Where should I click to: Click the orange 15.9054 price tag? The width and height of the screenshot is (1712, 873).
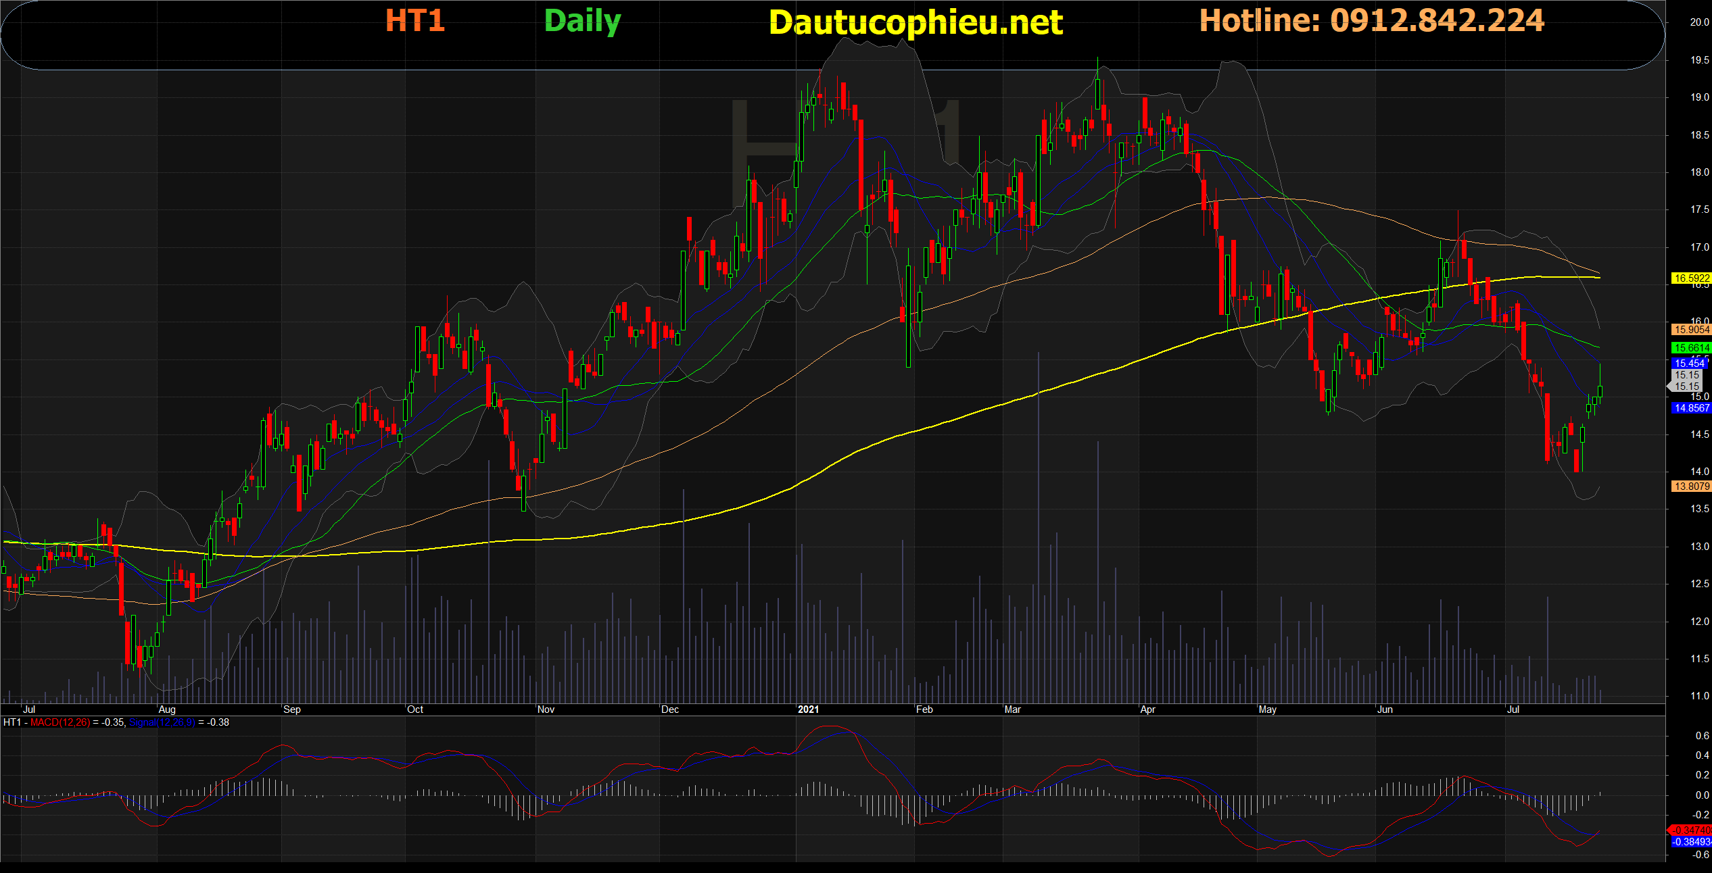pyautogui.click(x=1690, y=330)
